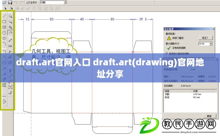The height and width of the screenshot is (136, 220).
Task: Select the Ellipse tool
Action: click(x=4, y=38)
